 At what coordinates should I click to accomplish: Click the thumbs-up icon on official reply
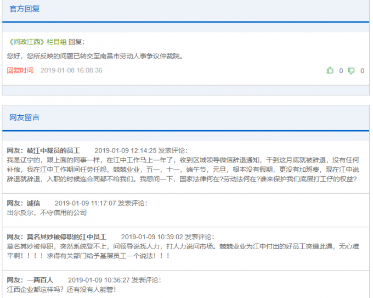[x=330, y=70]
